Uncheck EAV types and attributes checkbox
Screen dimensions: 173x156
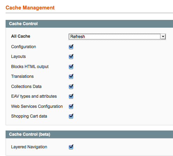point(71,96)
